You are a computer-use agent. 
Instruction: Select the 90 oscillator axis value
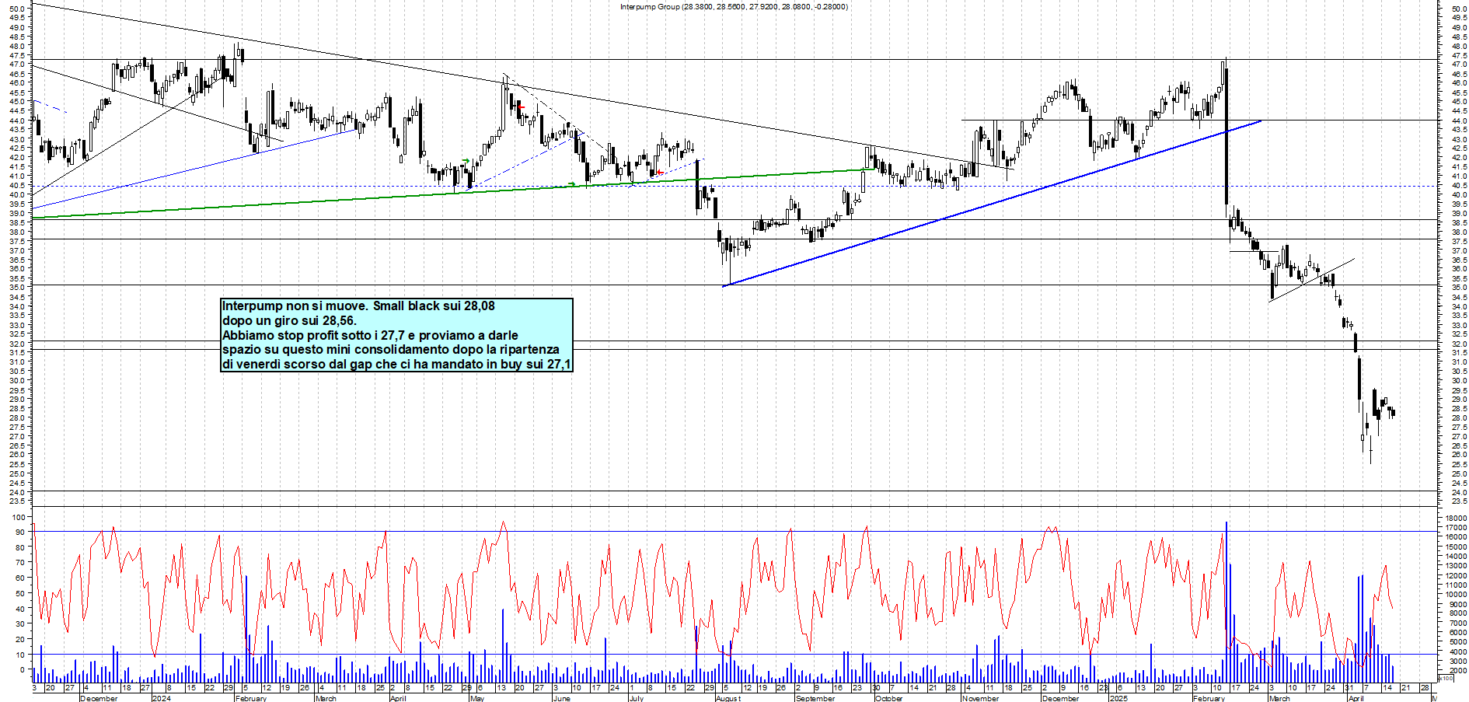[21, 533]
